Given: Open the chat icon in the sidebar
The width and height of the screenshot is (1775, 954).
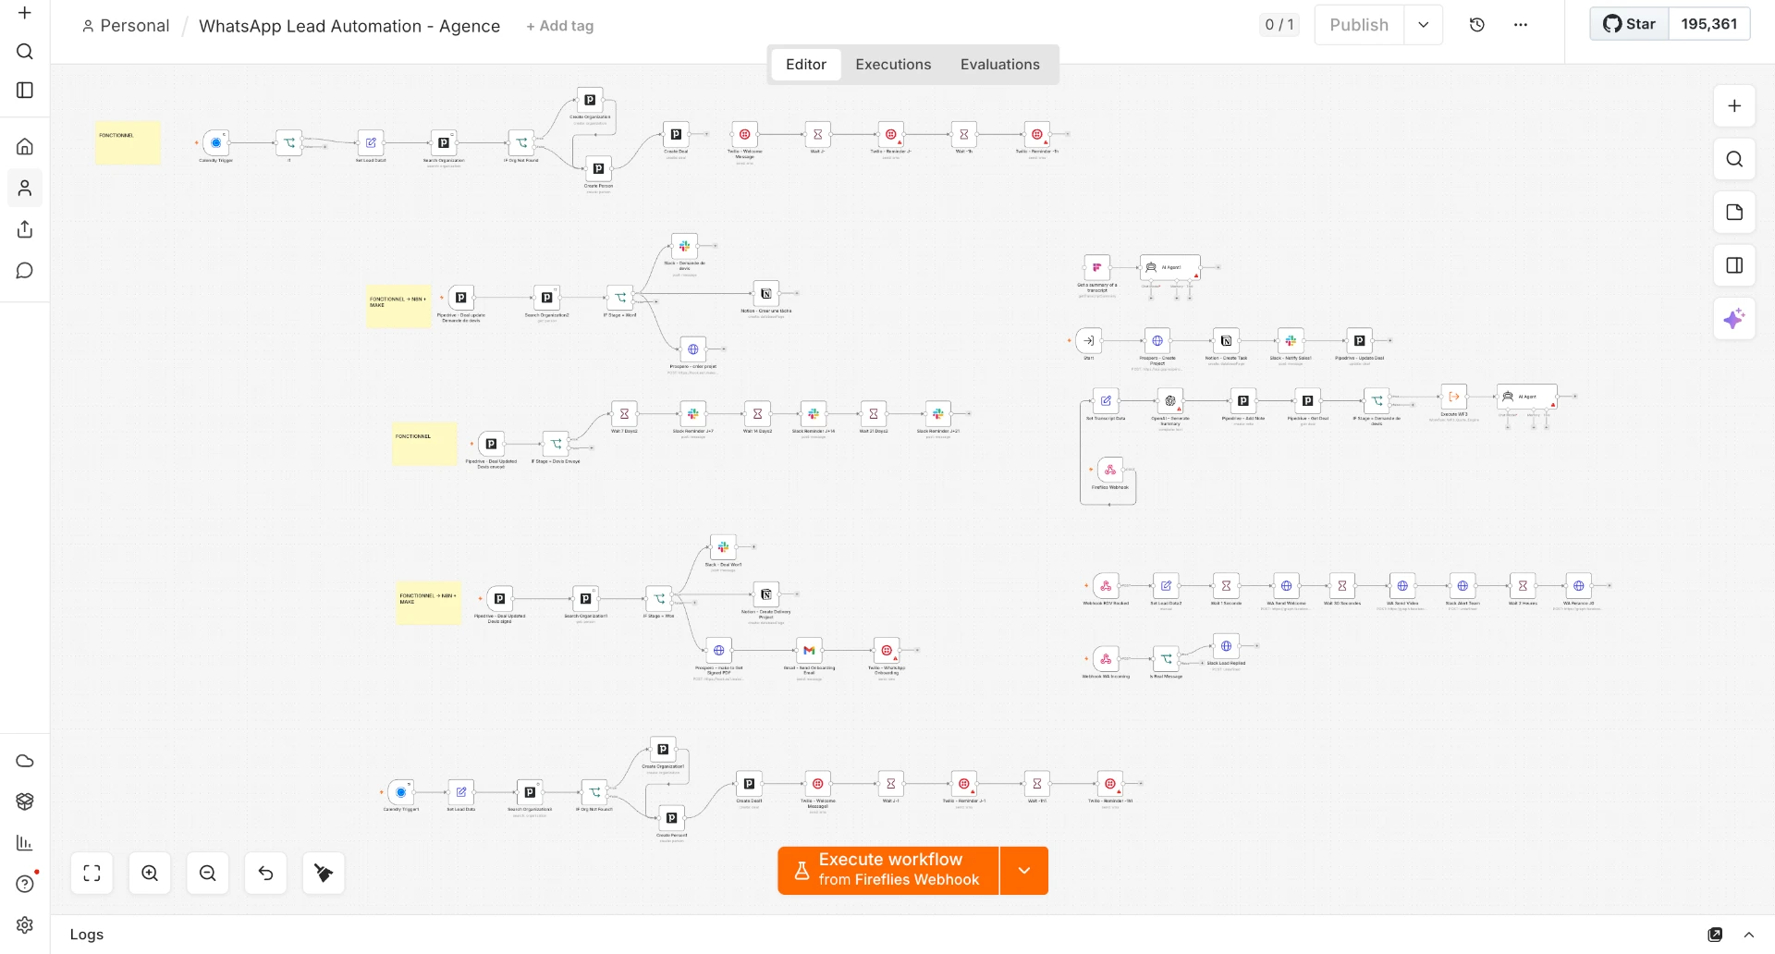Looking at the screenshot, I should tap(25, 270).
